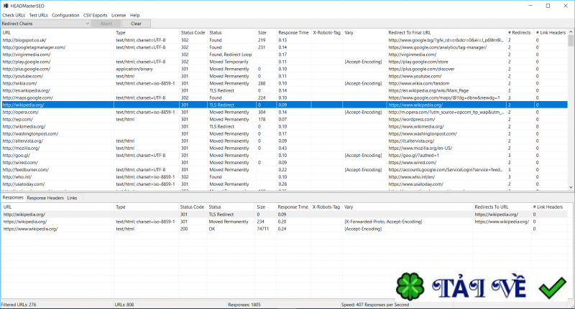This screenshot has width=575, height=309.
Task: Select the http://wp.com/ row
Action: coord(284,119)
